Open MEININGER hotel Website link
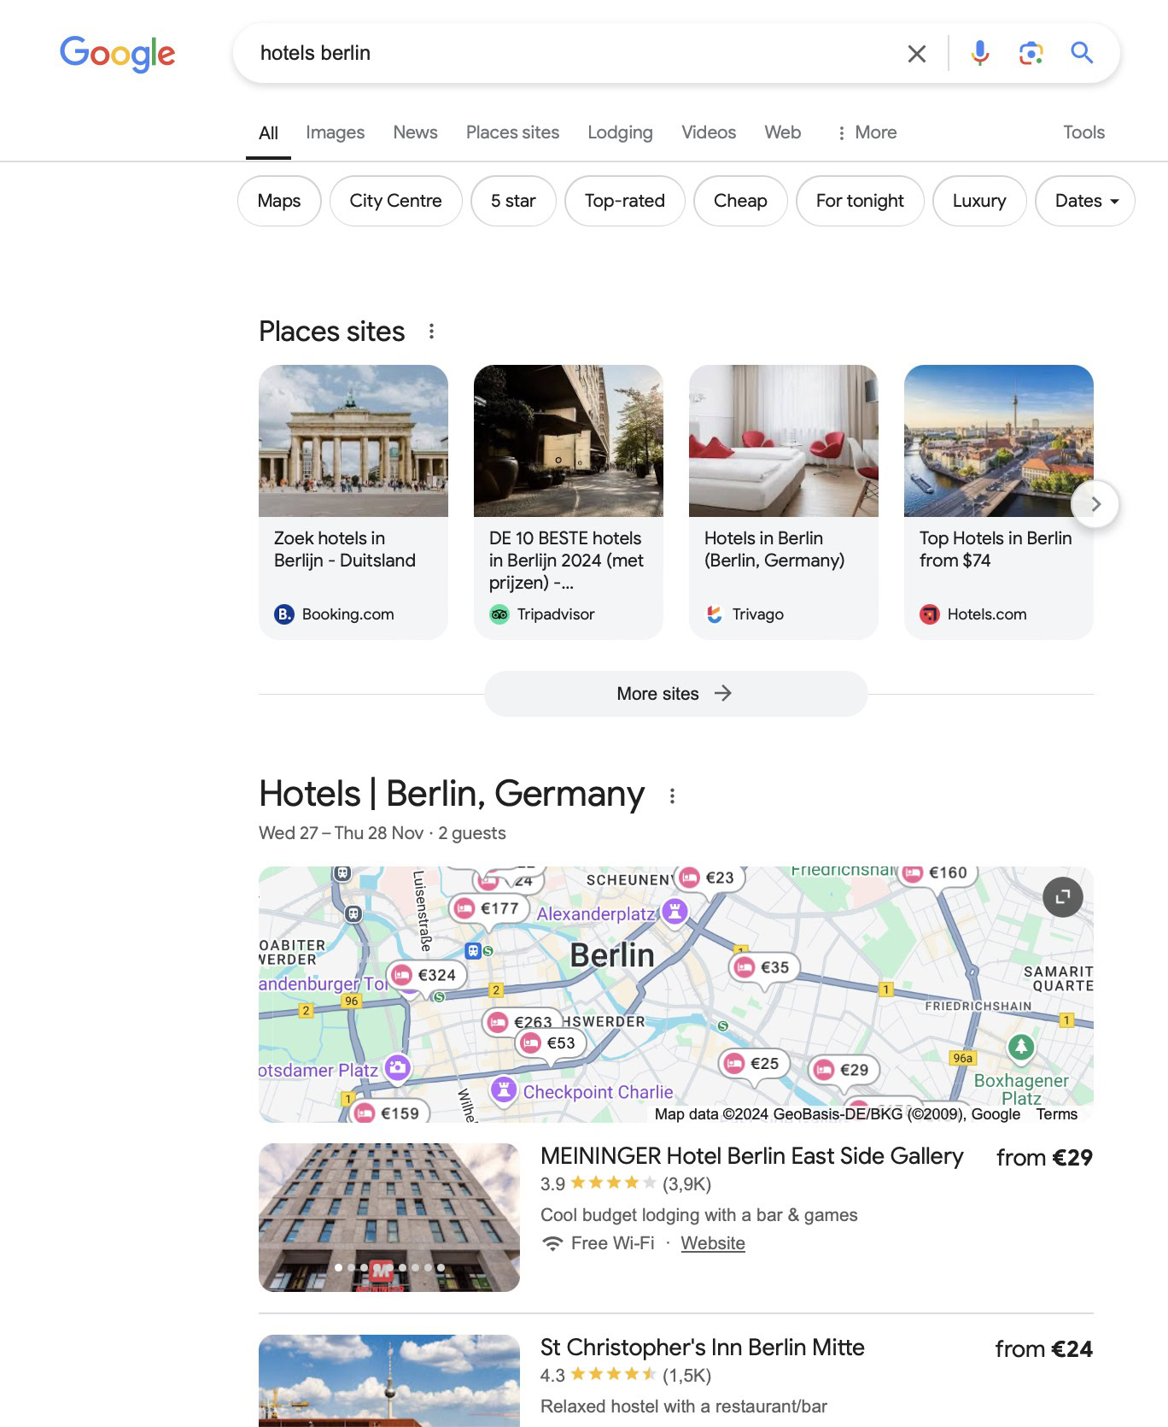The height and width of the screenshot is (1427, 1168). point(713,1243)
